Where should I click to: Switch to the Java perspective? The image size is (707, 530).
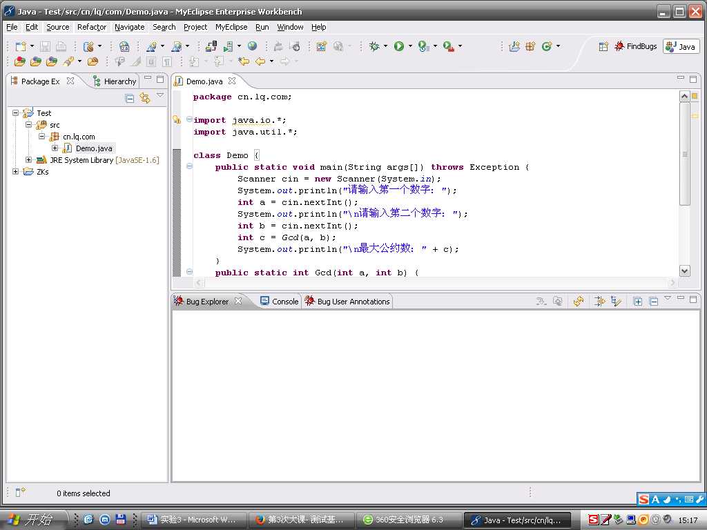(x=681, y=46)
